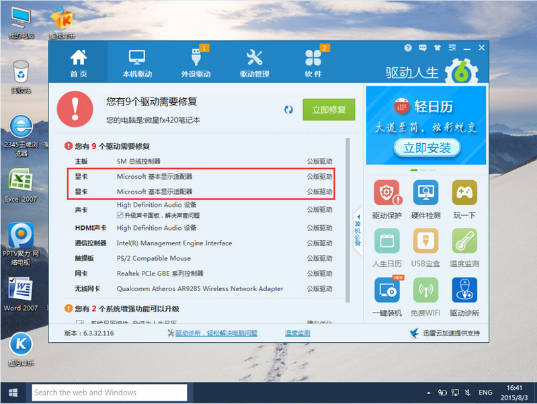Screen dimensions: 537x404
Task: Select the Intel(R) Management Engine Interface row
Action: [x=204, y=243]
